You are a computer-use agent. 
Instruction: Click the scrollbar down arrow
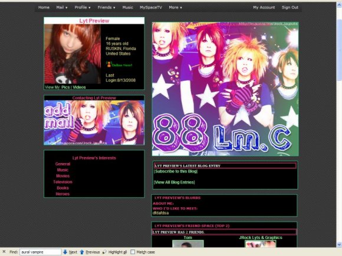[339, 244]
